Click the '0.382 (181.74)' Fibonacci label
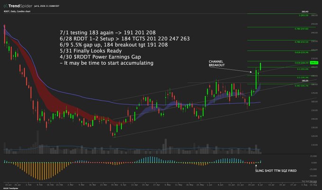Screen dimensions: 322x190 (302, 86)
